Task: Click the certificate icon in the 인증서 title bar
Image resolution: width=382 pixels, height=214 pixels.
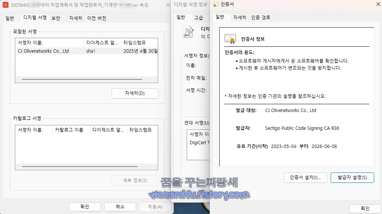Action: coord(216,4)
